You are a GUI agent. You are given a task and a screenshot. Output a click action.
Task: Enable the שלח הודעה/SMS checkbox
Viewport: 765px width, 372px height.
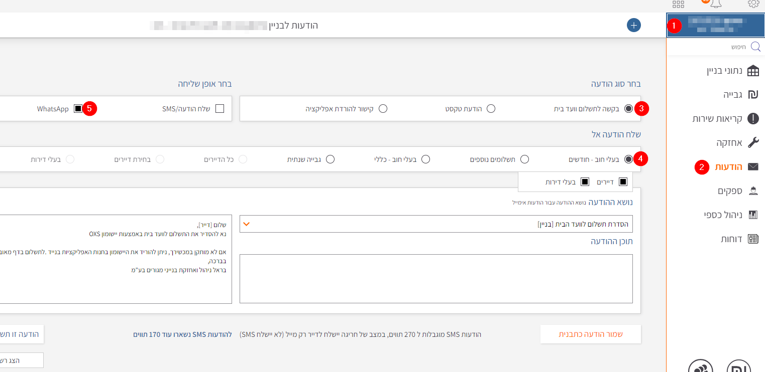coord(220,109)
